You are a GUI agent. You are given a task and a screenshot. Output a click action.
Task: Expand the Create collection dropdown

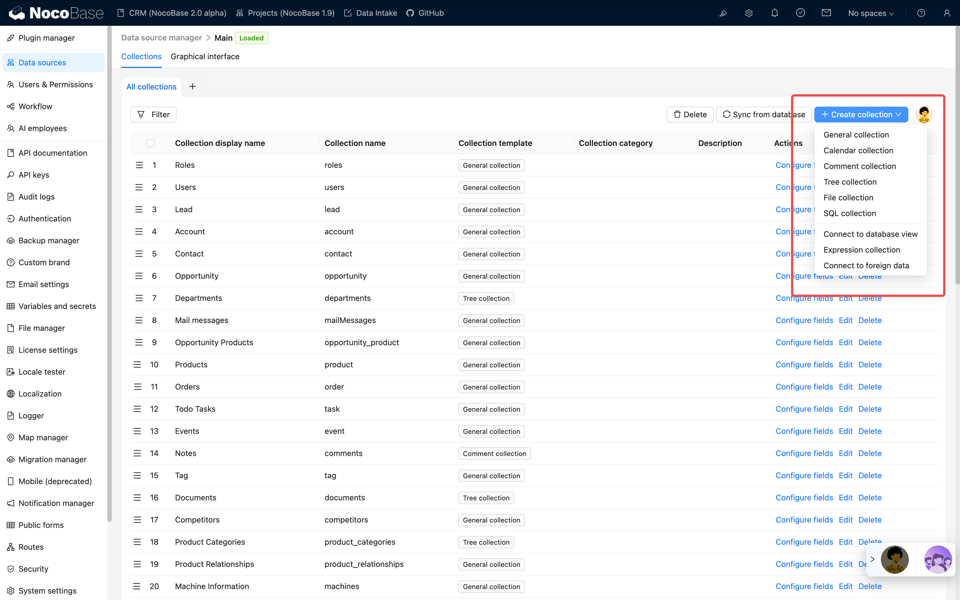[861, 114]
